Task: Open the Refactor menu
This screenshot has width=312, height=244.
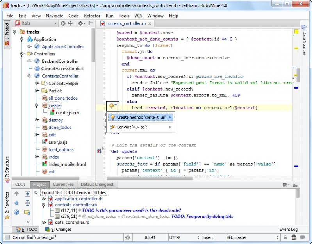Action: (92, 16)
